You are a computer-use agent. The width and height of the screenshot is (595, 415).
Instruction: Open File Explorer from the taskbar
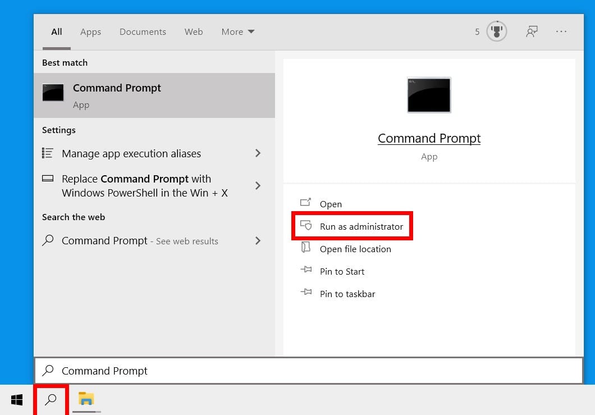click(x=86, y=399)
